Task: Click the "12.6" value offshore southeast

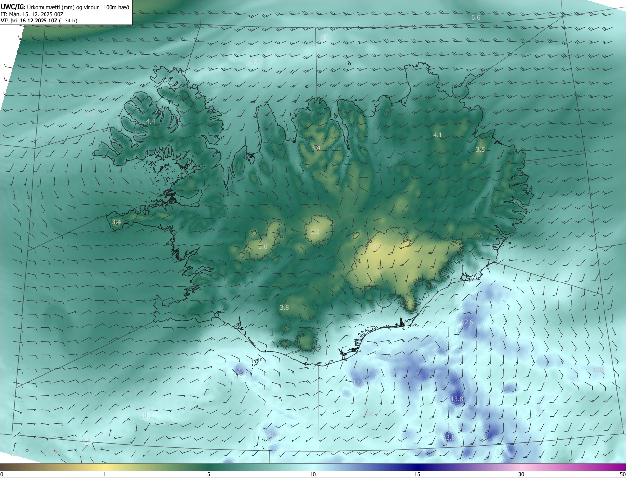Action: coord(468,322)
